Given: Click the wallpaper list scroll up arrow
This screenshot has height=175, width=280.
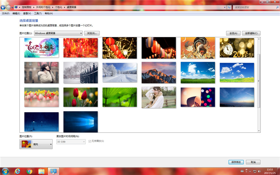Looking at the screenshot, I should (259, 39).
